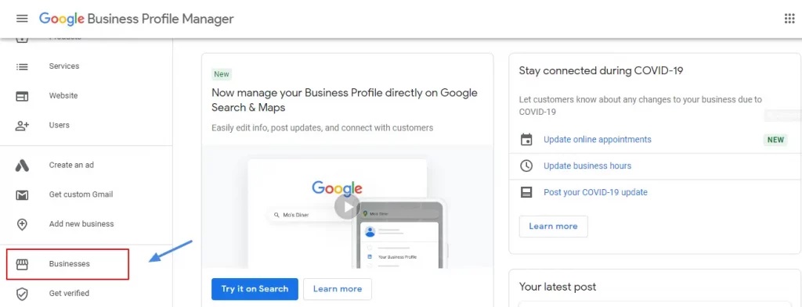Click the Users add-person icon
Image resolution: width=802 pixels, height=307 pixels.
tap(22, 126)
